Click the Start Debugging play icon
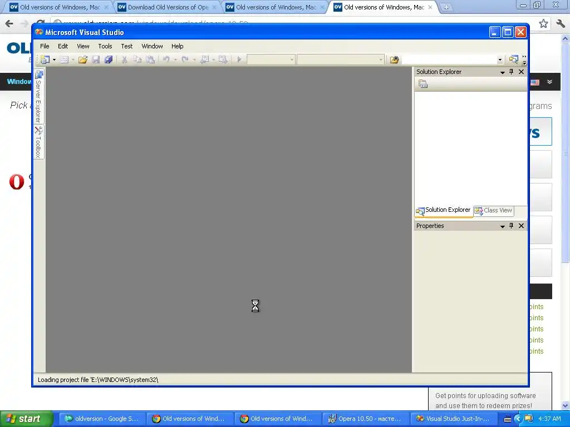Screen dimensions: 570x427 (x=239, y=59)
